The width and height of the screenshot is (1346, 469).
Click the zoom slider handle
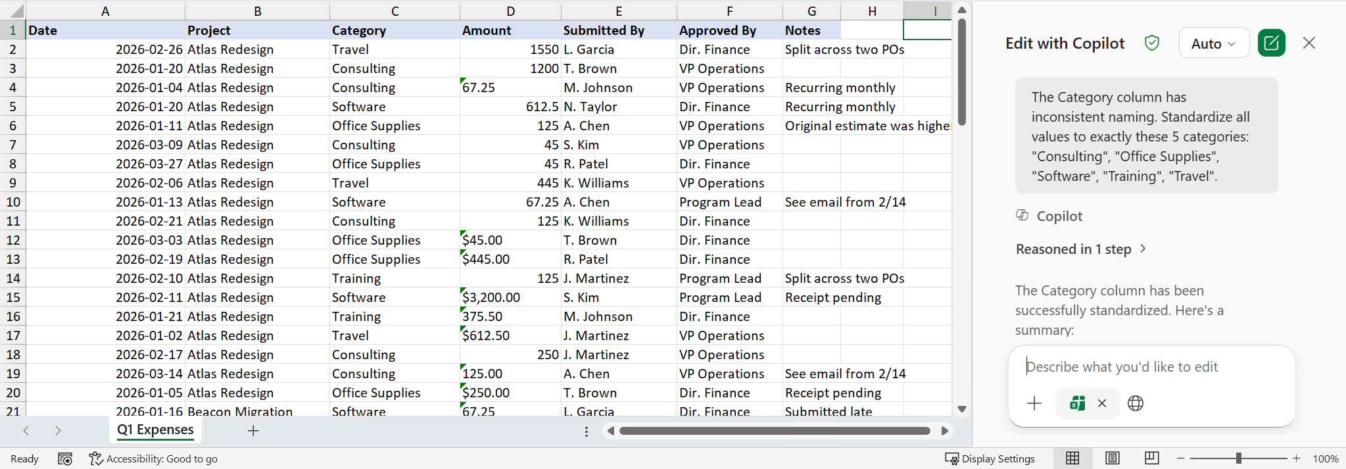point(1239,458)
